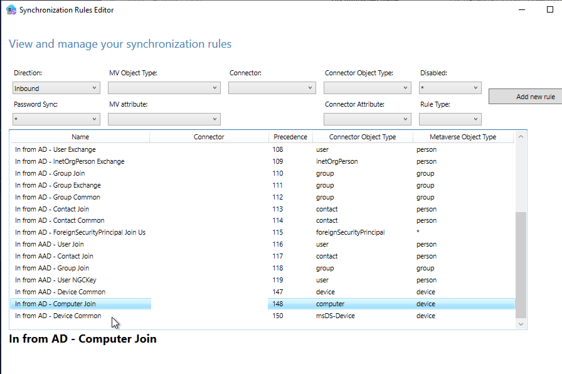Sort rules by the Name column header
The width and height of the screenshot is (562, 374).
(78, 136)
